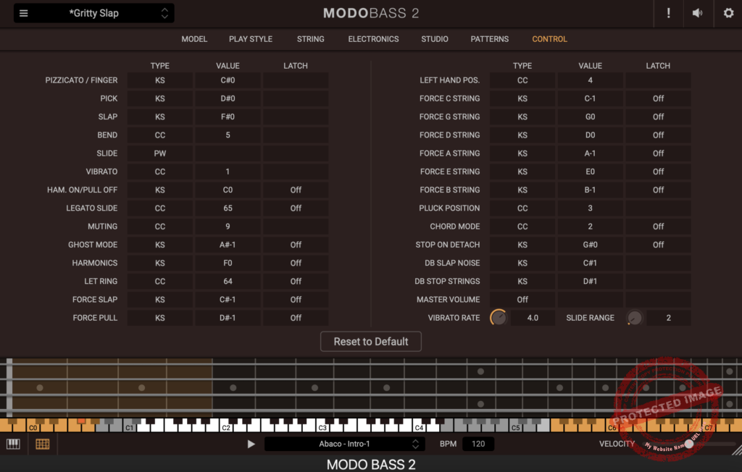This screenshot has width=742, height=472.
Task: Open LEFT HAND POS. type field
Action: 522,80
